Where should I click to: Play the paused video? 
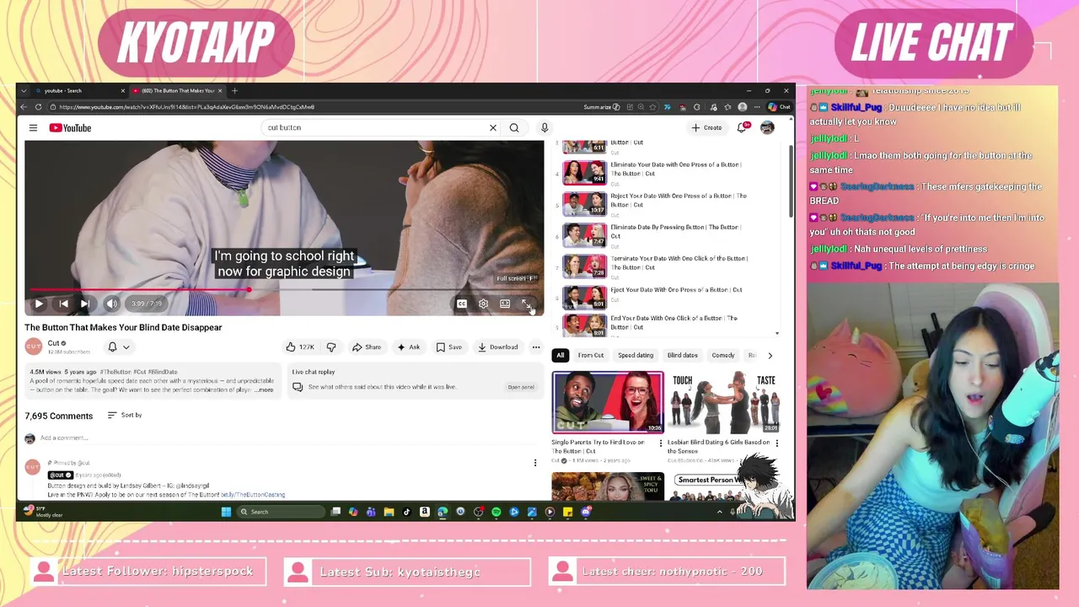pos(39,303)
